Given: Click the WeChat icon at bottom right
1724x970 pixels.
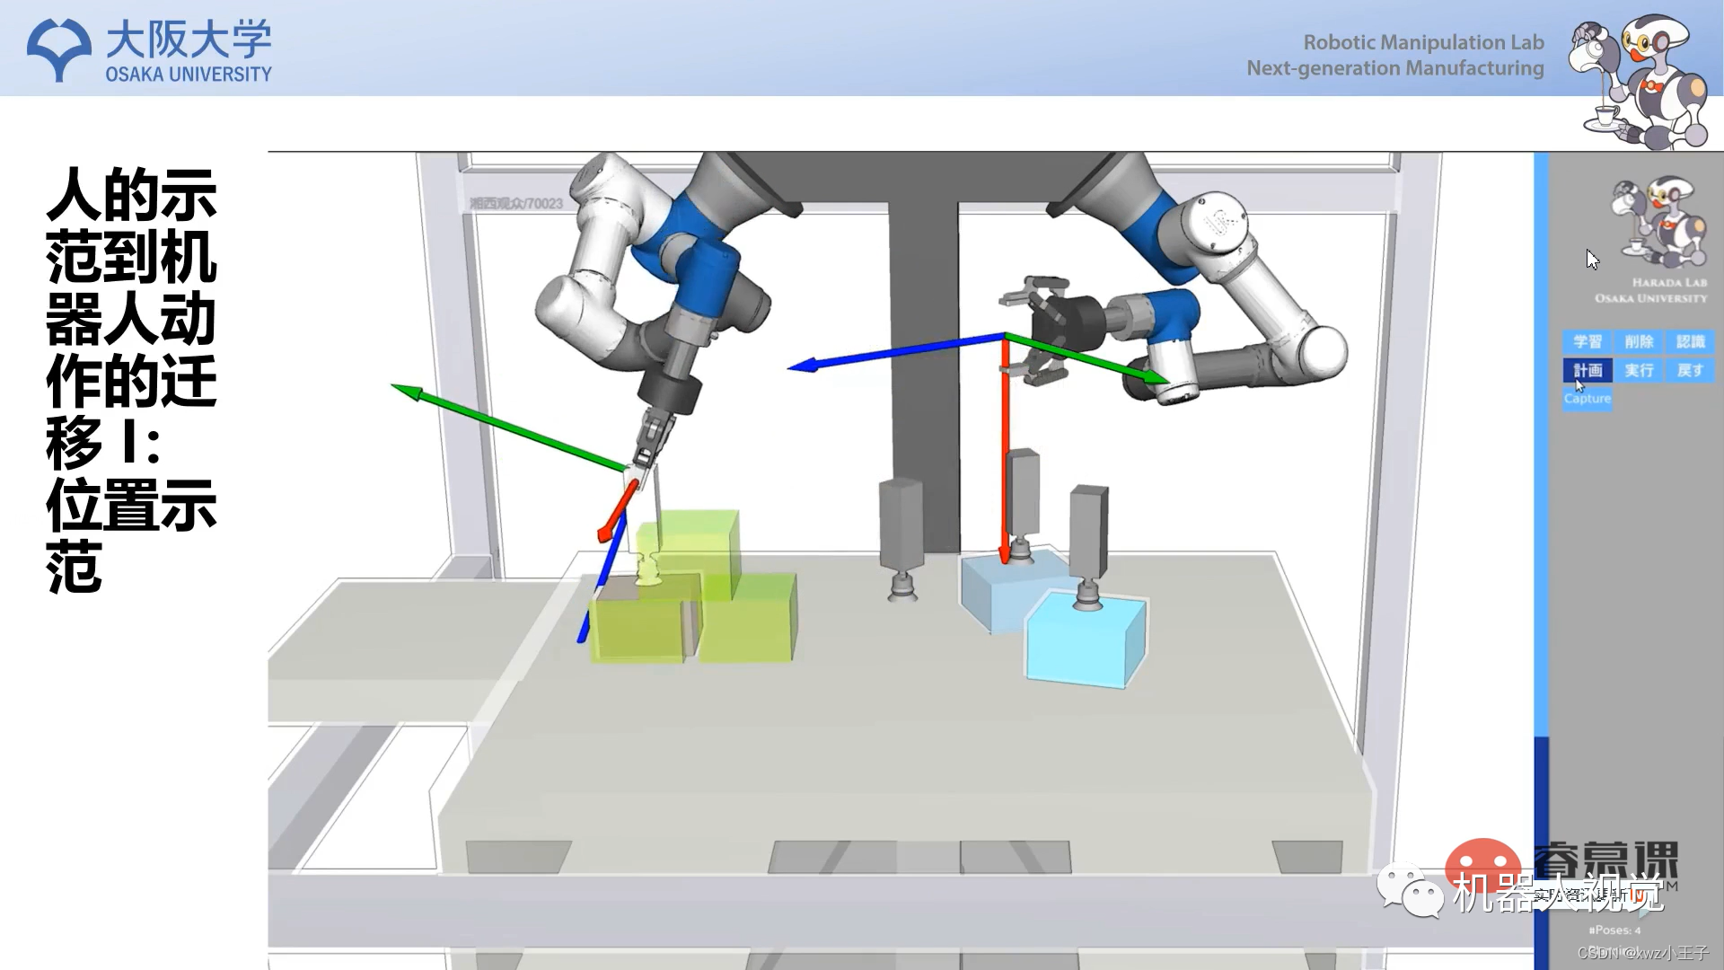Looking at the screenshot, I should tap(1411, 891).
